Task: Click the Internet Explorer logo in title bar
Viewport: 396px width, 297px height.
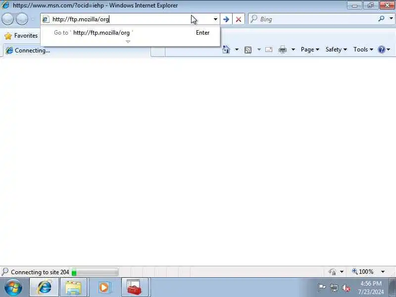Action: click(5, 5)
